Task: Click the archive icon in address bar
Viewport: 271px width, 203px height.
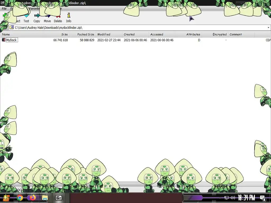Action: click(x=12, y=27)
